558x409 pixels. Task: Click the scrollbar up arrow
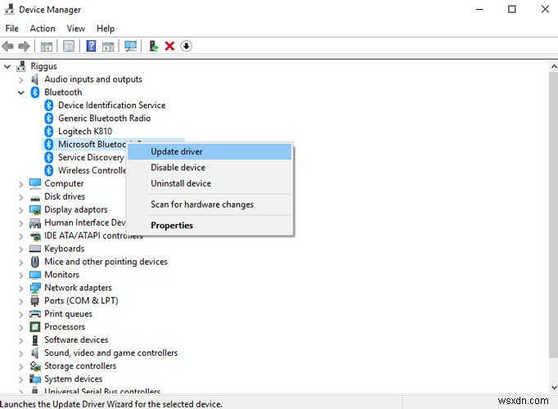[x=553, y=66]
